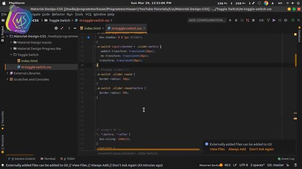Close the index.html tab
The width and height of the screenshot is (302, 169).
103,28
